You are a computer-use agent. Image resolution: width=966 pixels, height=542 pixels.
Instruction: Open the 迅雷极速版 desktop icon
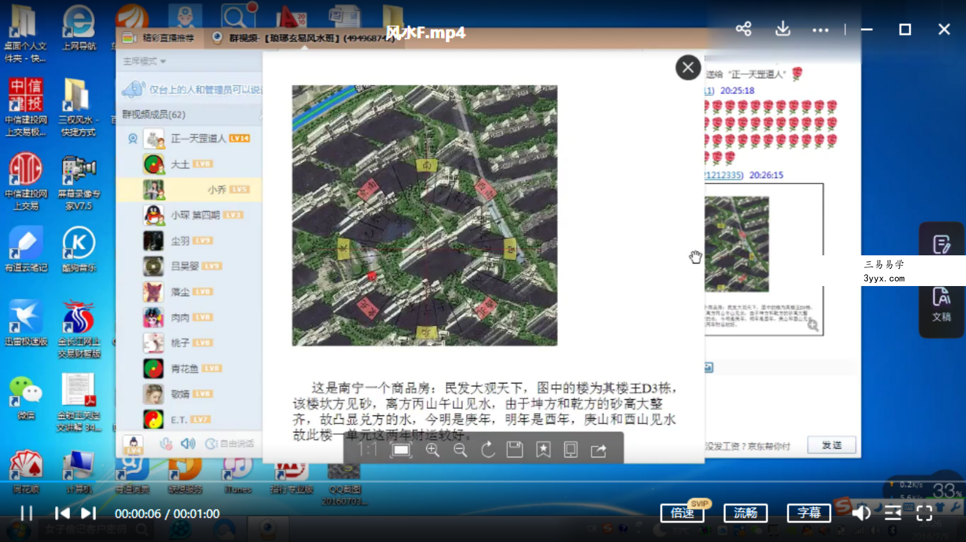[26, 324]
